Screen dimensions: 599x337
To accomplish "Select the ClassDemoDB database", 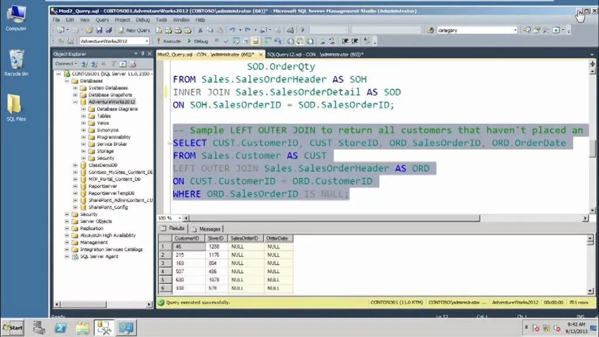I will coord(103,165).
